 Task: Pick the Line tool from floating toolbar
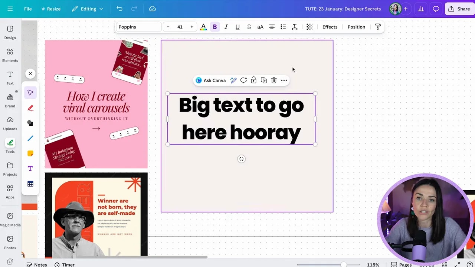(x=30, y=138)
